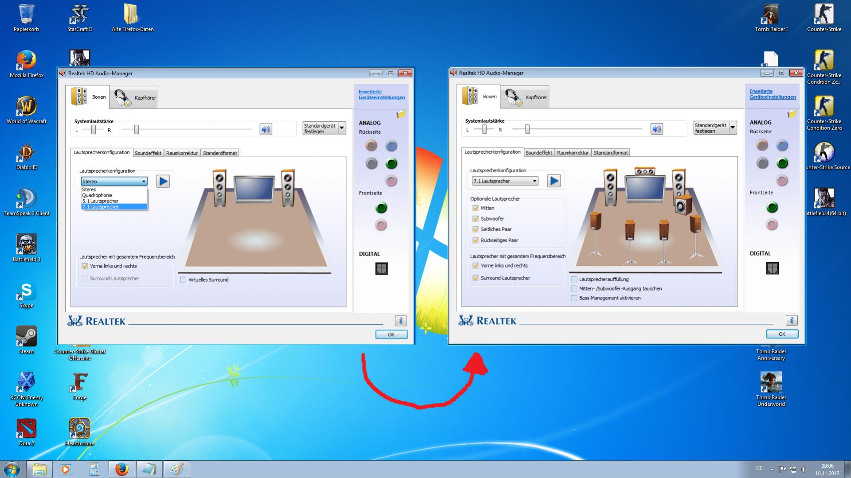Enable 'Mitten- /Subwoofer-Ausgang tauschen' checkbox

pos(574,289)
